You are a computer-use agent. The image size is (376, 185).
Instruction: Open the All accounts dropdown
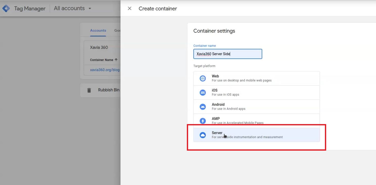pos(73,8)
